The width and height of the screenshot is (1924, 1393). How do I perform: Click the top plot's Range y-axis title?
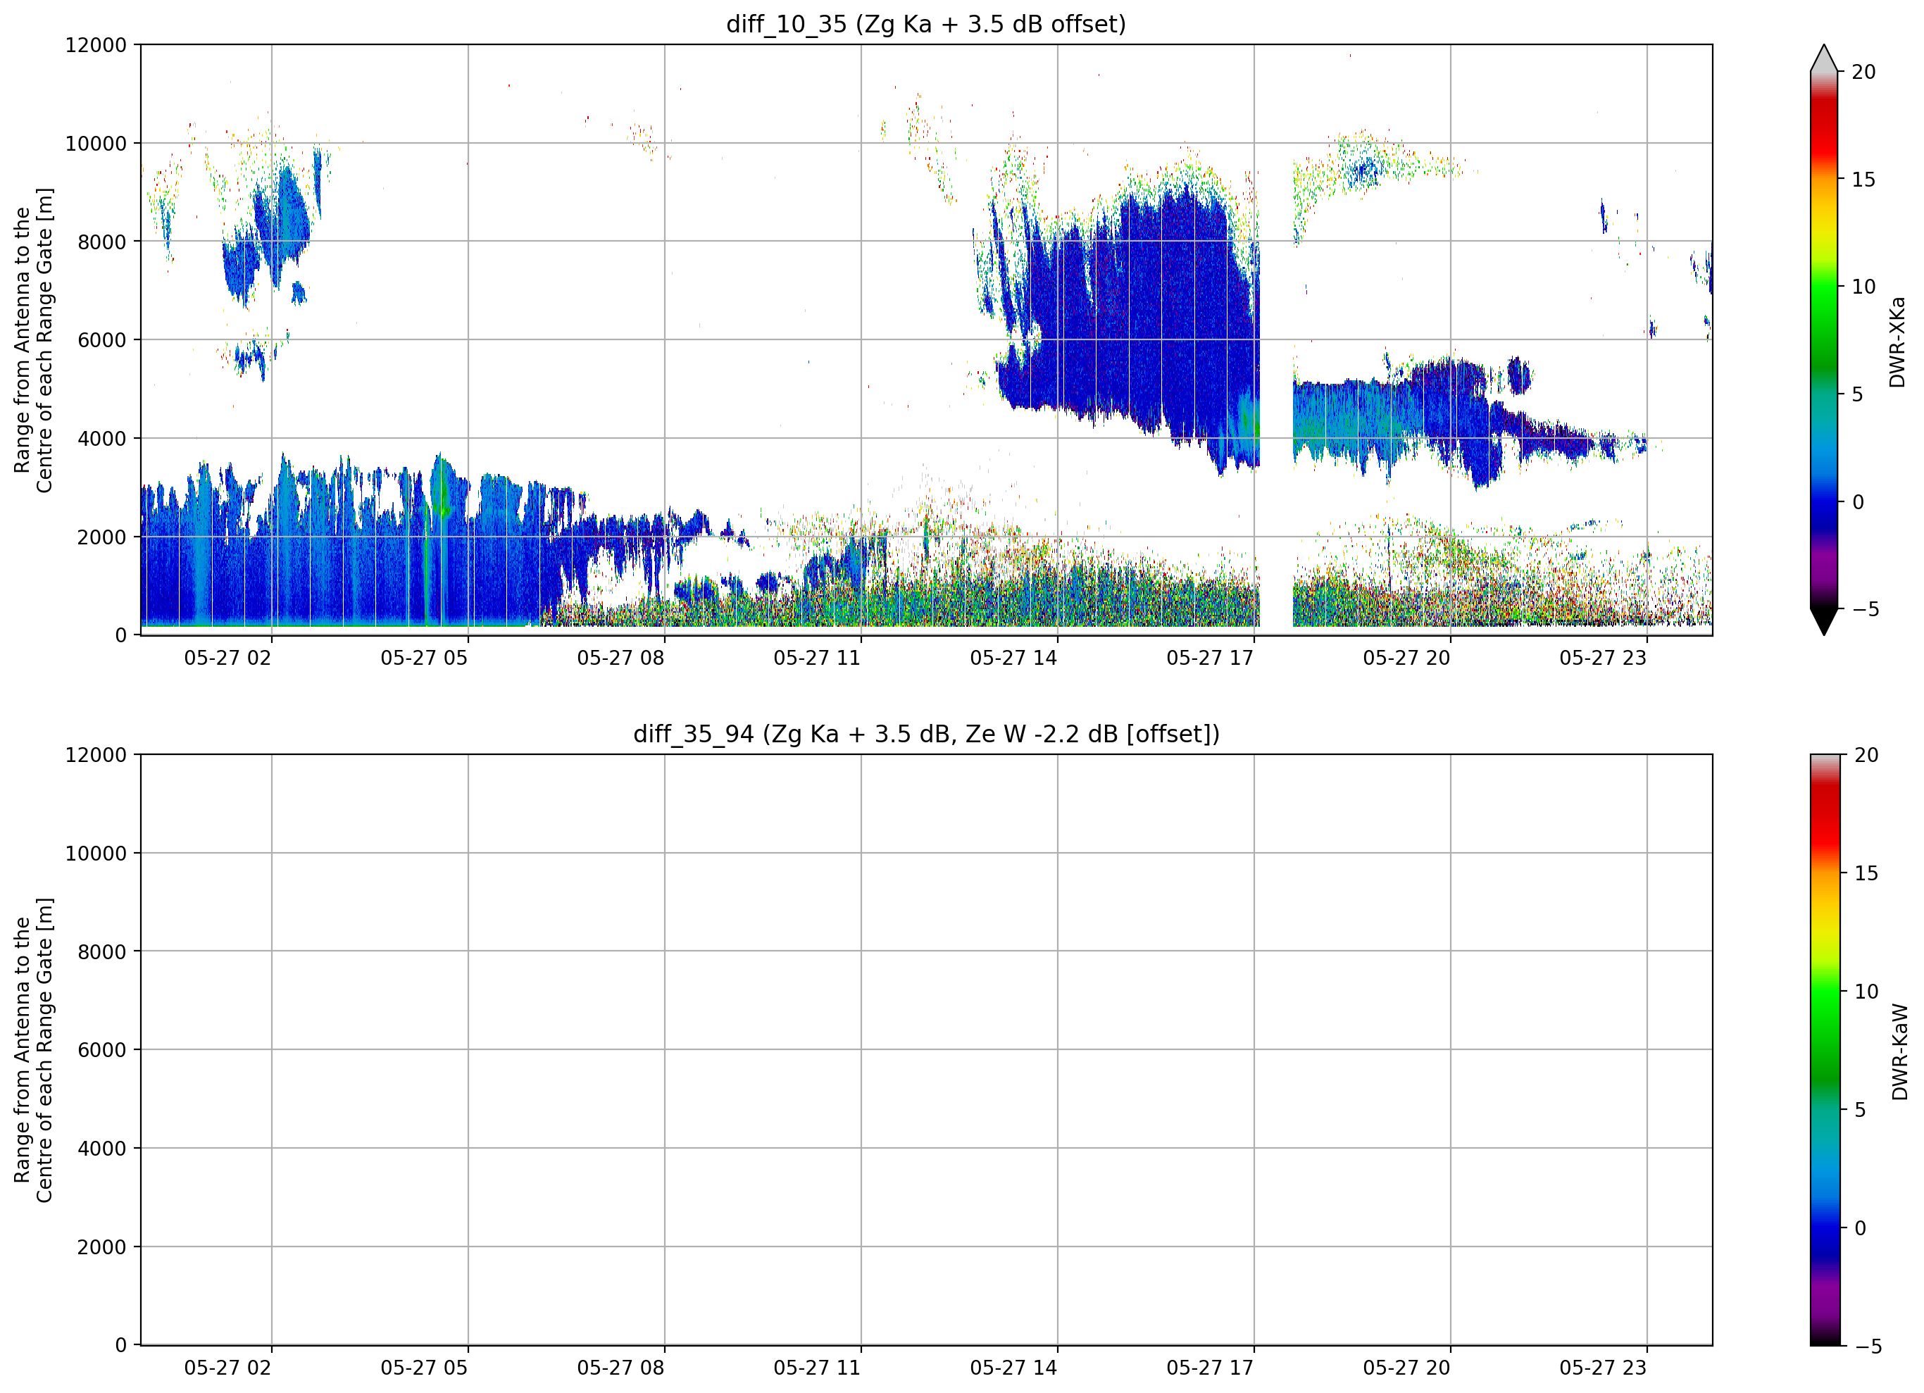pyautogui.click(x=33, y=340)
